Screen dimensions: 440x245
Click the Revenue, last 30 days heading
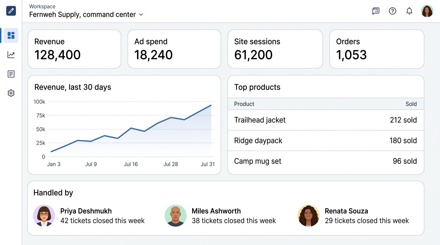73,87
